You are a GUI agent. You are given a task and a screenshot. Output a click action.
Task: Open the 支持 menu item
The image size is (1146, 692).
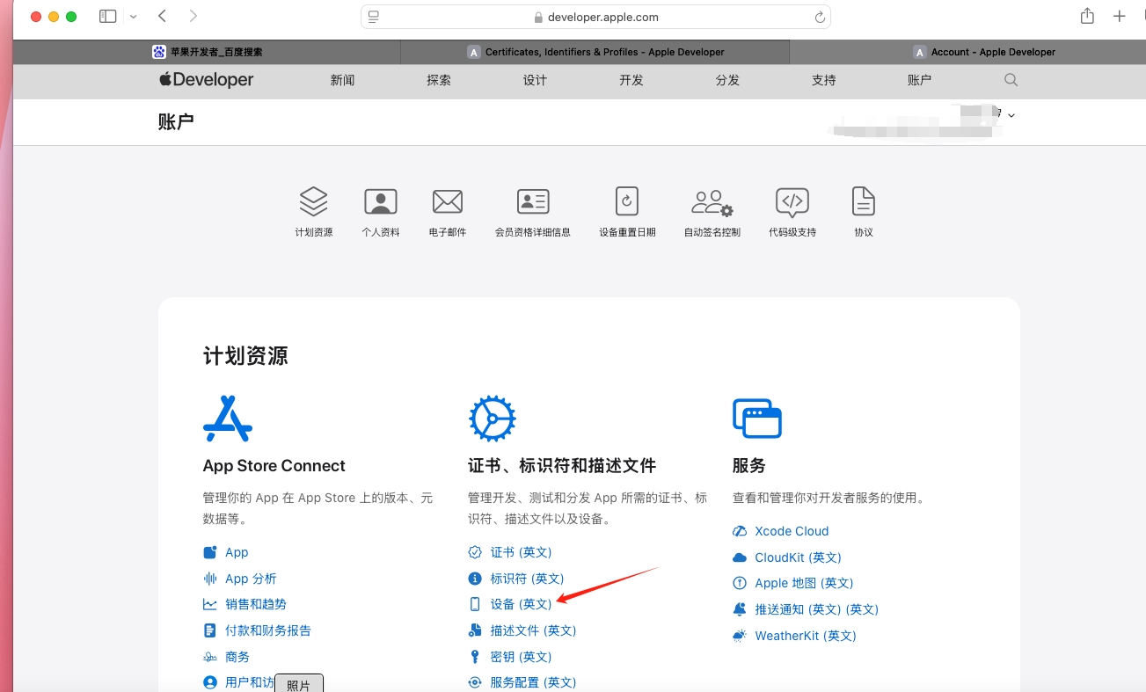point(824,80)
